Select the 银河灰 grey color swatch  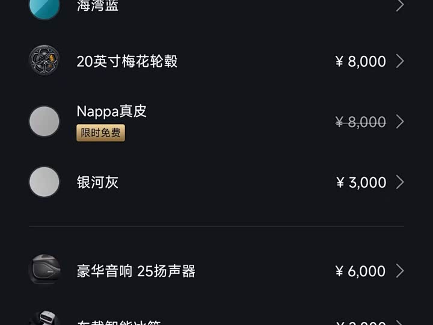[x=45, y=182]
